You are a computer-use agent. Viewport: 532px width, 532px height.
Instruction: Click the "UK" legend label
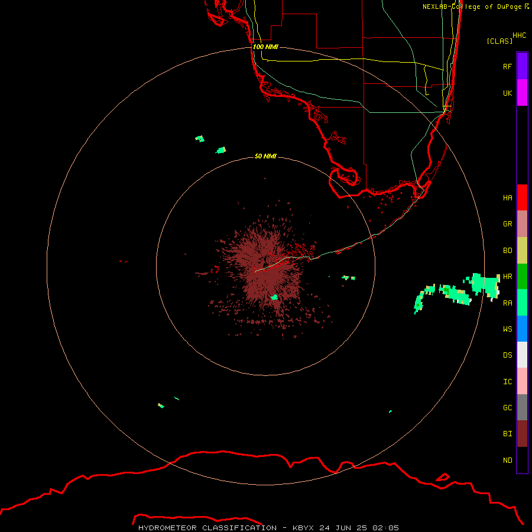508,93
